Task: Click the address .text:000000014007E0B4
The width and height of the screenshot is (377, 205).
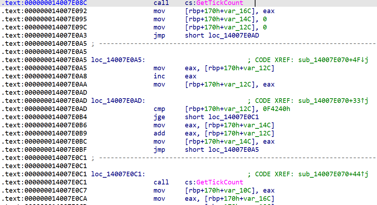Action: [x=44, y=117]
